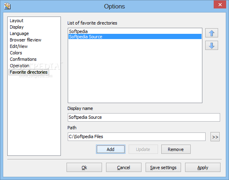Click the application icon in title bar
The image size is (229, 180).
click(x=7, y=6)
